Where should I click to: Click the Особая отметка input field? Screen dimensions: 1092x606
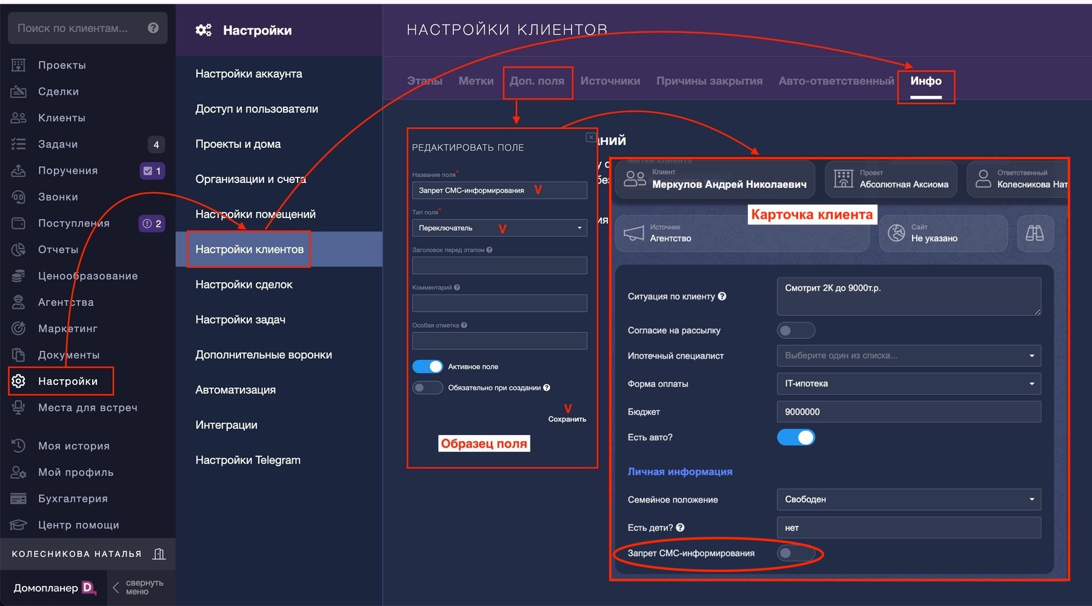(499, 341)
